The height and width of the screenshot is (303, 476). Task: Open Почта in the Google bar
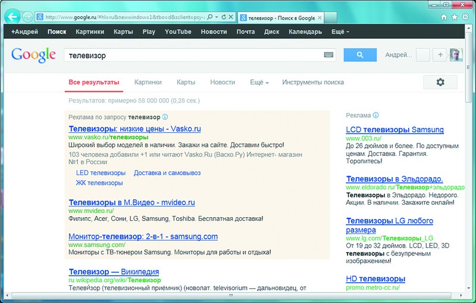coord(246,32)
